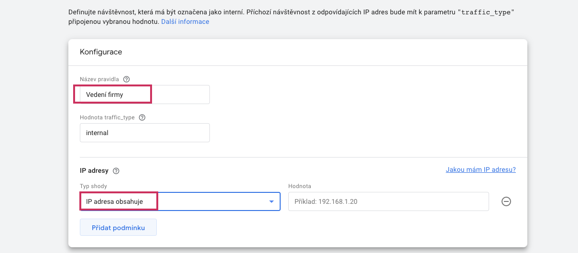This screenshot has height=253, width=578.
Task: Click the 'Přidat podmínku' button
Action: tap(119, 228)
